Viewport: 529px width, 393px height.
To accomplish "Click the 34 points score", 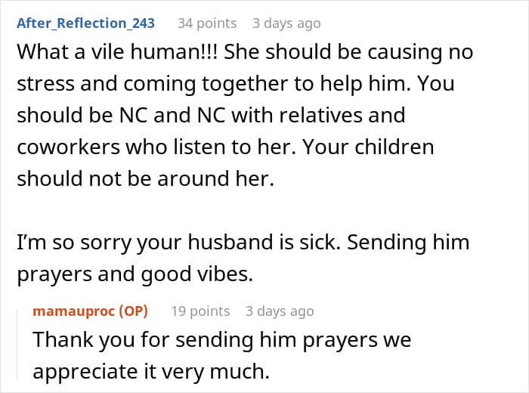I will (x=206, y=23).
